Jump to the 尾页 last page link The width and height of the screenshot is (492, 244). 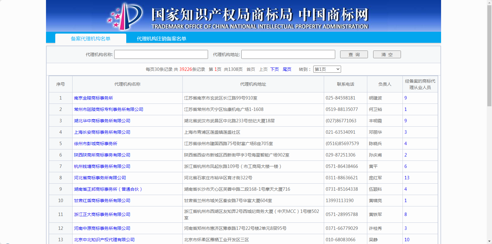pos(287,69)
